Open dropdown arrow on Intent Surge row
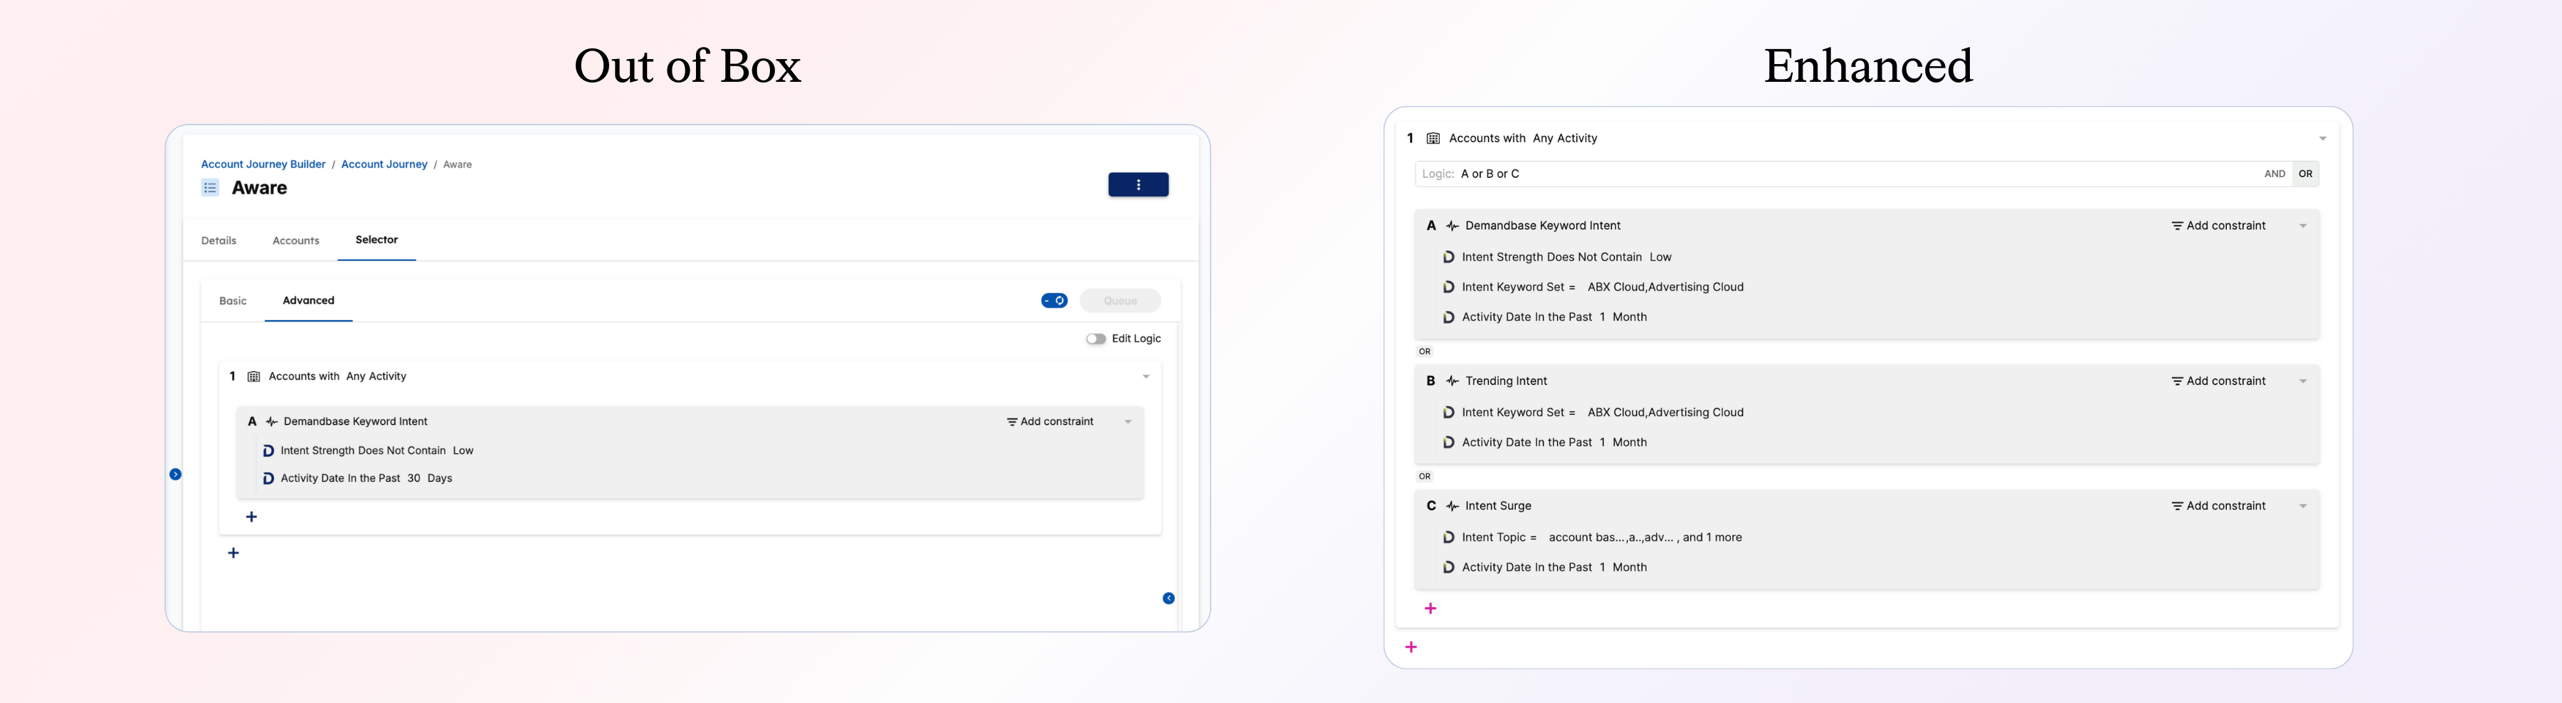This screenshot has width=2562, height=703. click(2302, 507)
